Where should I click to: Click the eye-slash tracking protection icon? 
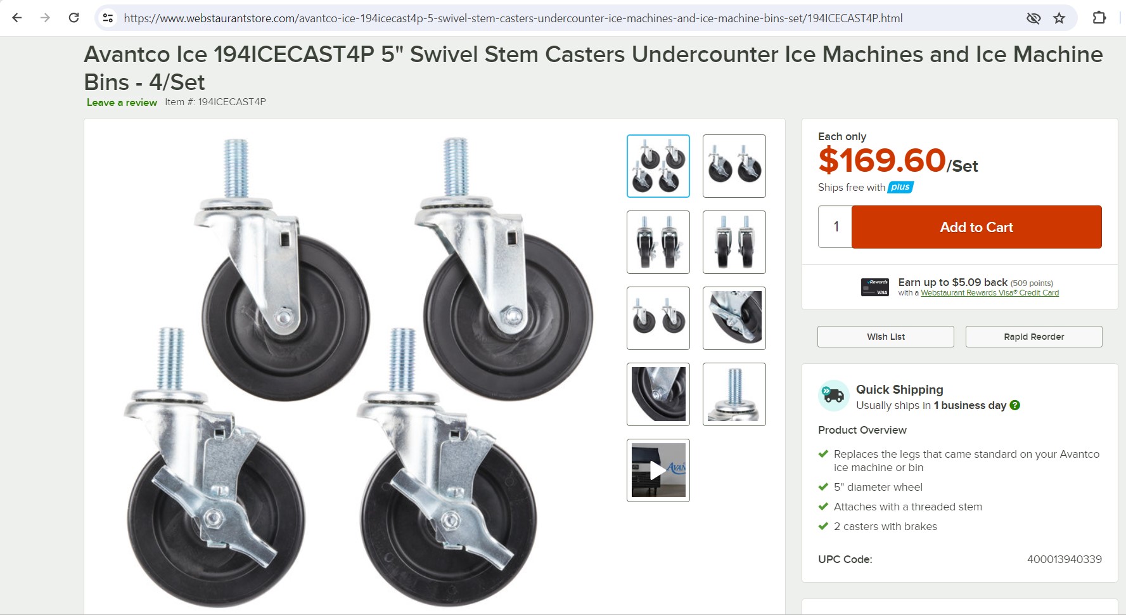[1033, 18]
